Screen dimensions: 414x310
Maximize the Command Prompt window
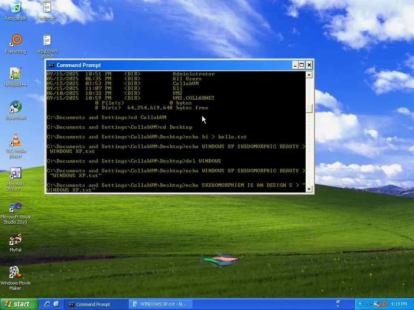point(302,65)
